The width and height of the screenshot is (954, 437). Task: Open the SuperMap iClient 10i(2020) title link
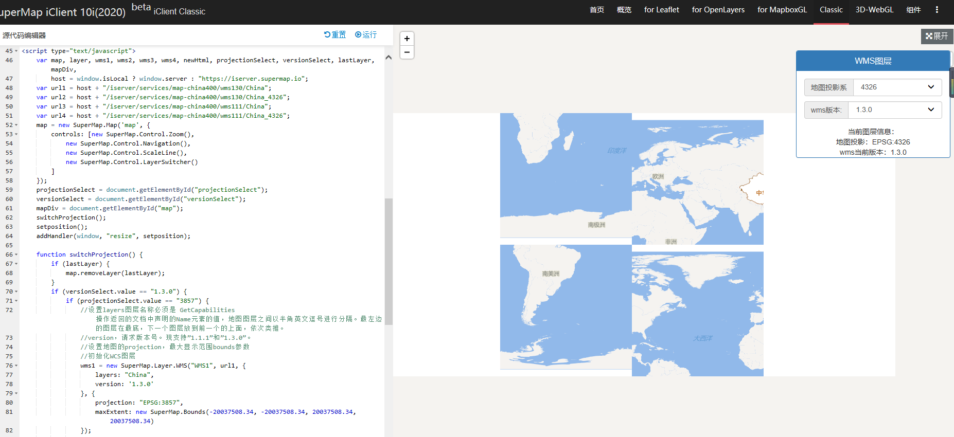click(x=63, y=12)
